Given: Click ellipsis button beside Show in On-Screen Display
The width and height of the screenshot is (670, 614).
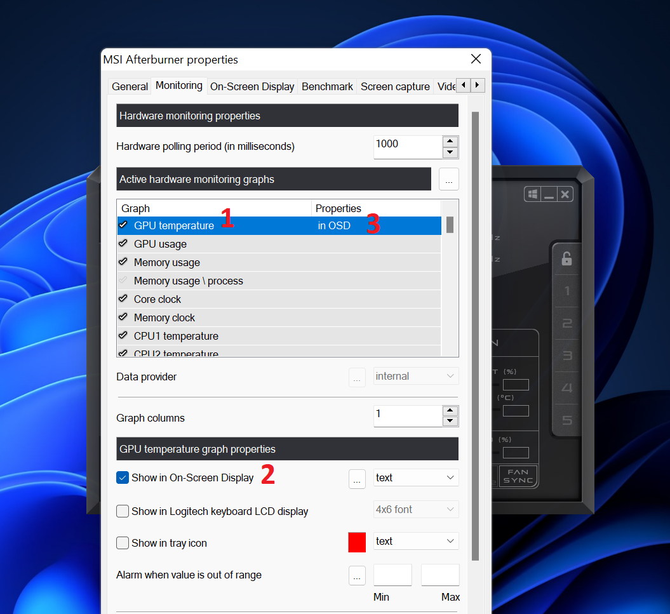Looking at the screenshot, I should click(357, 479).
